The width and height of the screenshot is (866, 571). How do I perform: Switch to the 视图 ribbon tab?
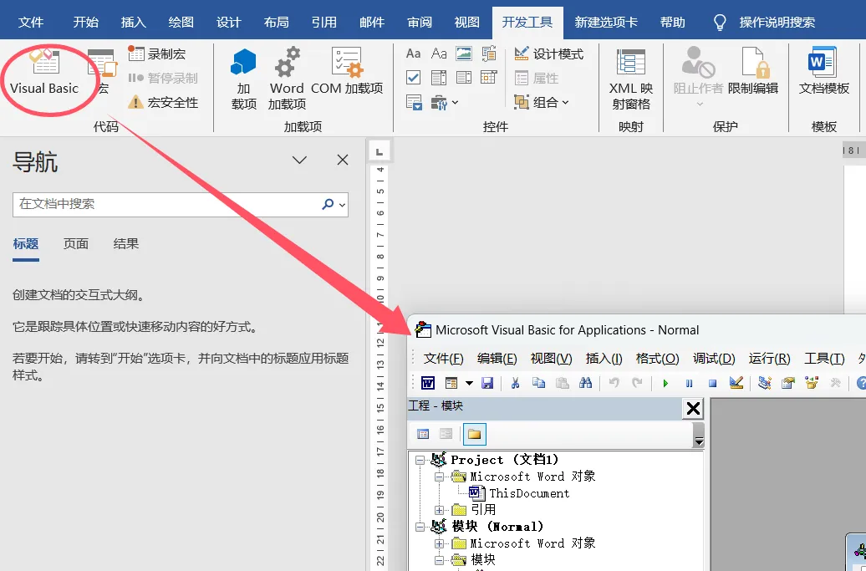point(467,22)
